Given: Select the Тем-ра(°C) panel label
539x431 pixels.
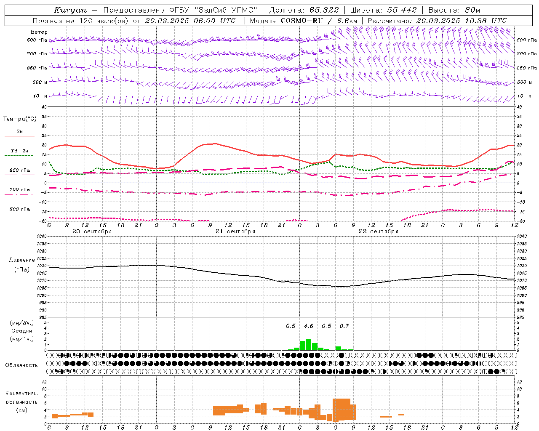Looking at the screenshot, I should [x=20, y=119].
